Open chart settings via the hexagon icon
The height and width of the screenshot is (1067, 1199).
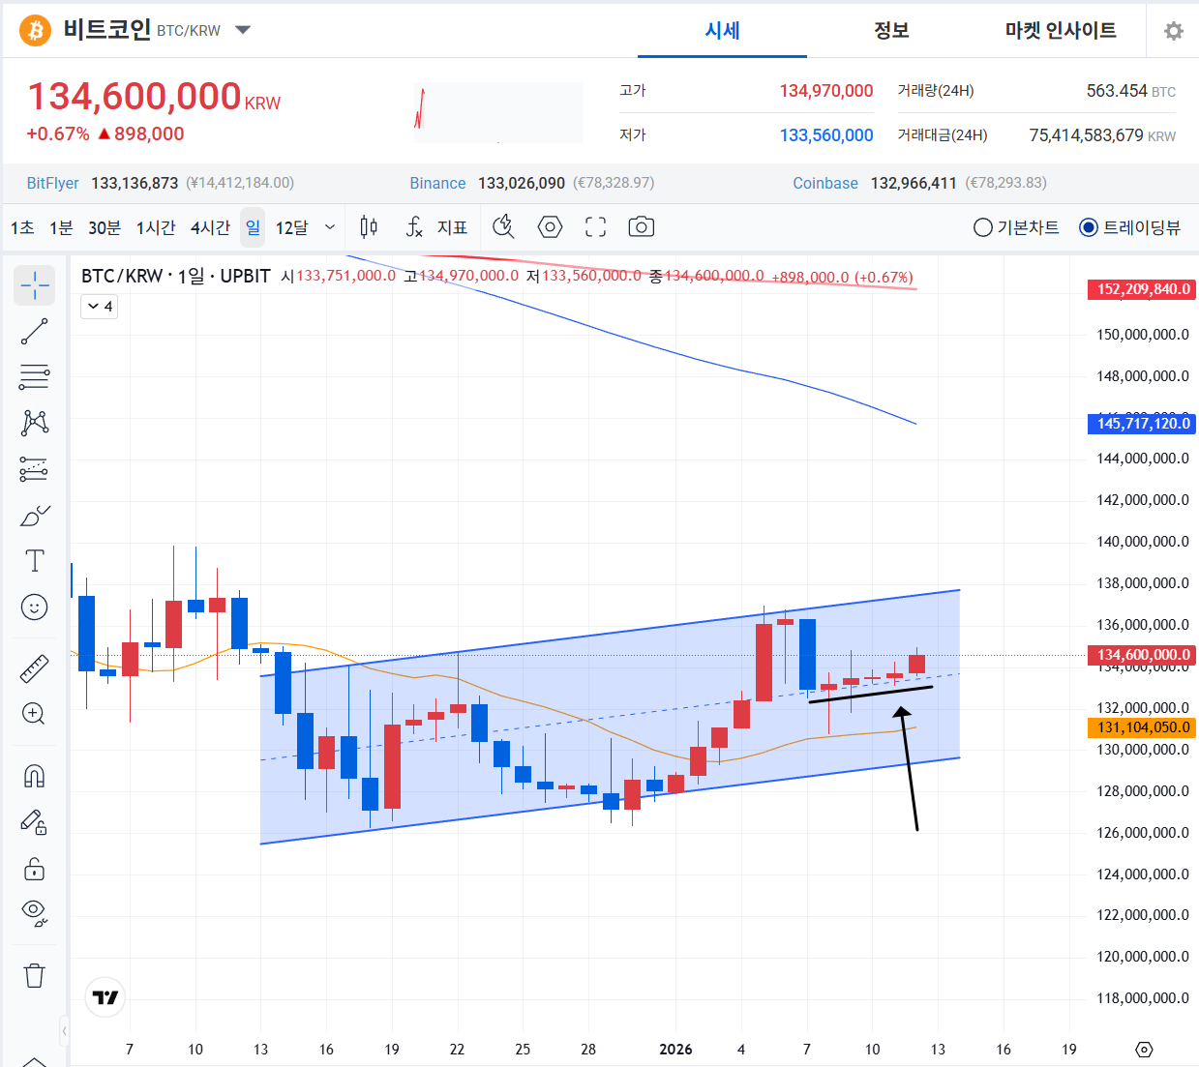click(550, 226)
